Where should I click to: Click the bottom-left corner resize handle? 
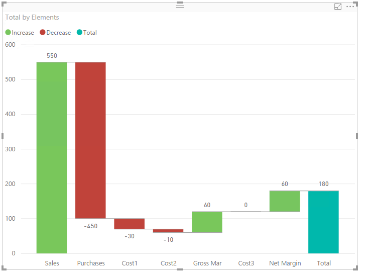(x=4, y=268)
